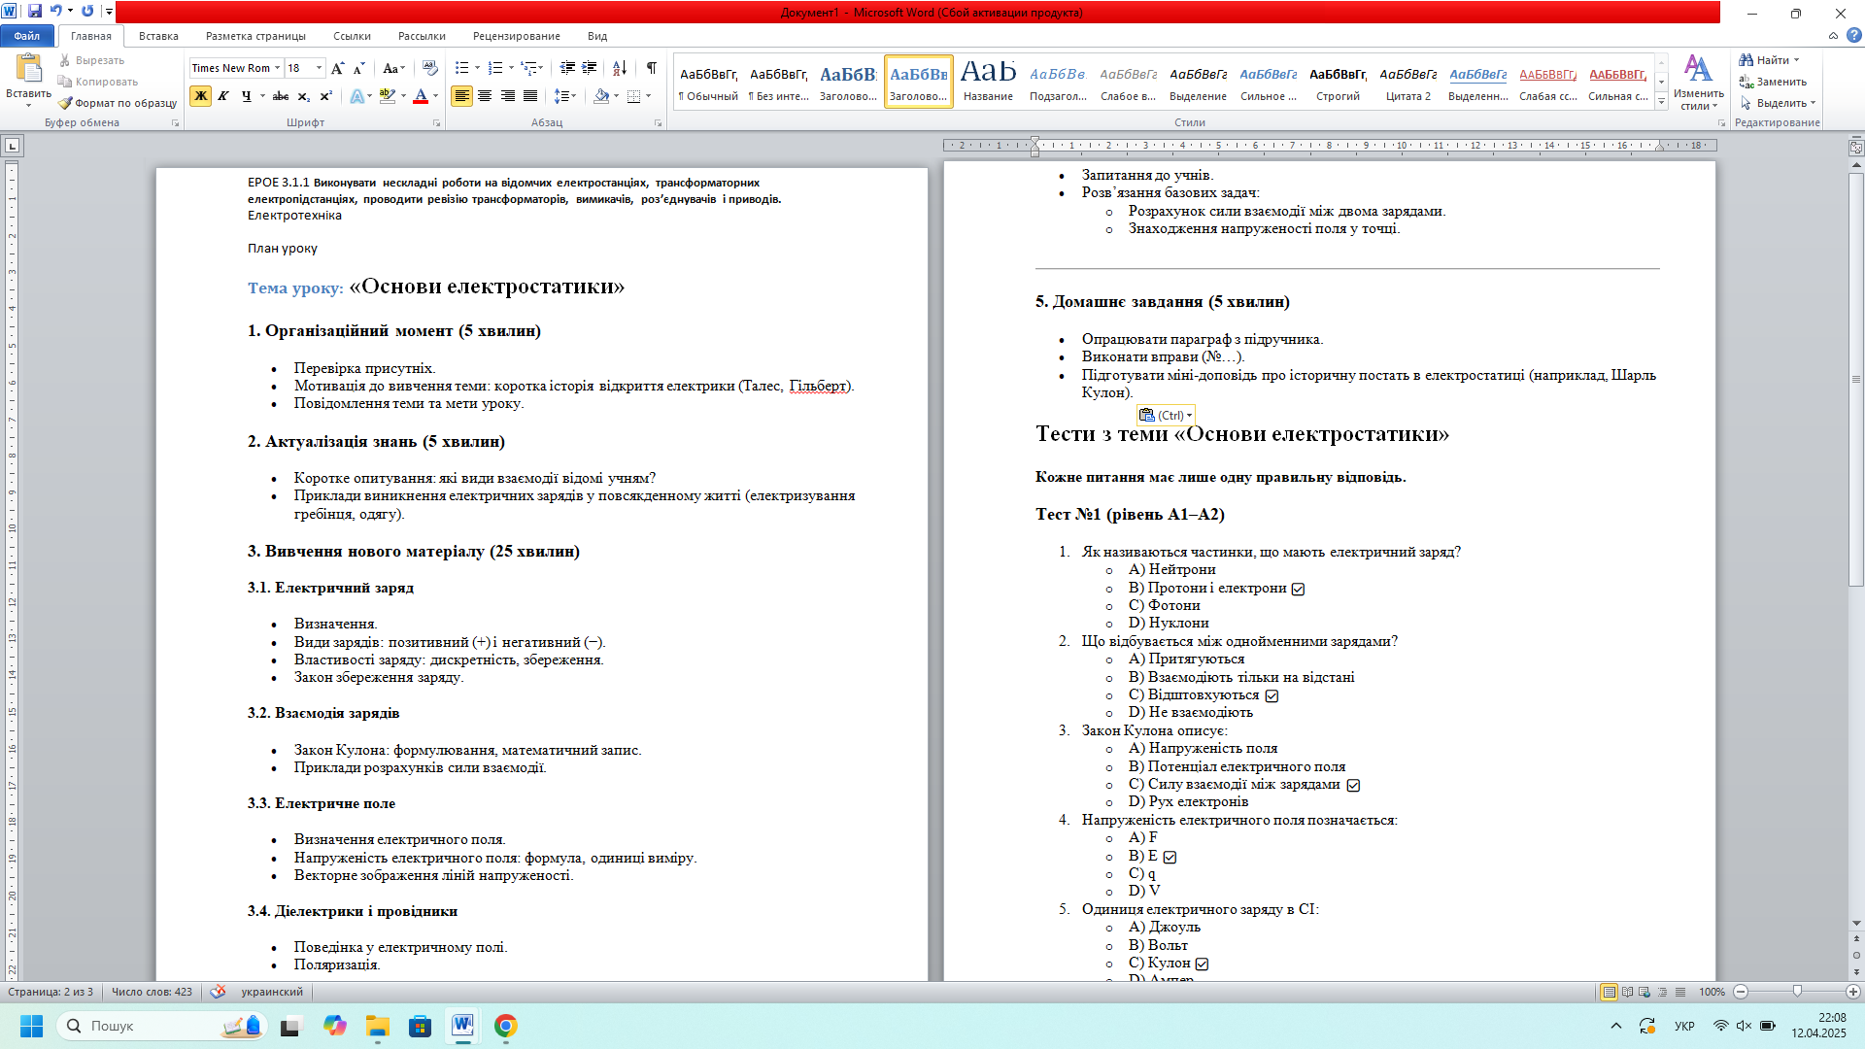Click the Windows search box Пошук
The width and height of the screenshot is (1865, 1049).
(x=162, y=1026)
